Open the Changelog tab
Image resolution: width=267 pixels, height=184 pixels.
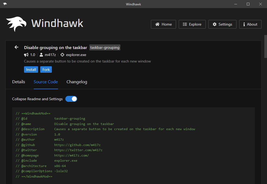[x=77, y=82]
